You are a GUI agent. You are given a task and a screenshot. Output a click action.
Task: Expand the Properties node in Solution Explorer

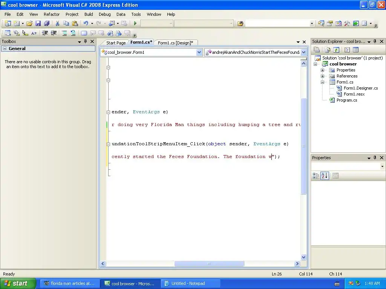(323, 70)
